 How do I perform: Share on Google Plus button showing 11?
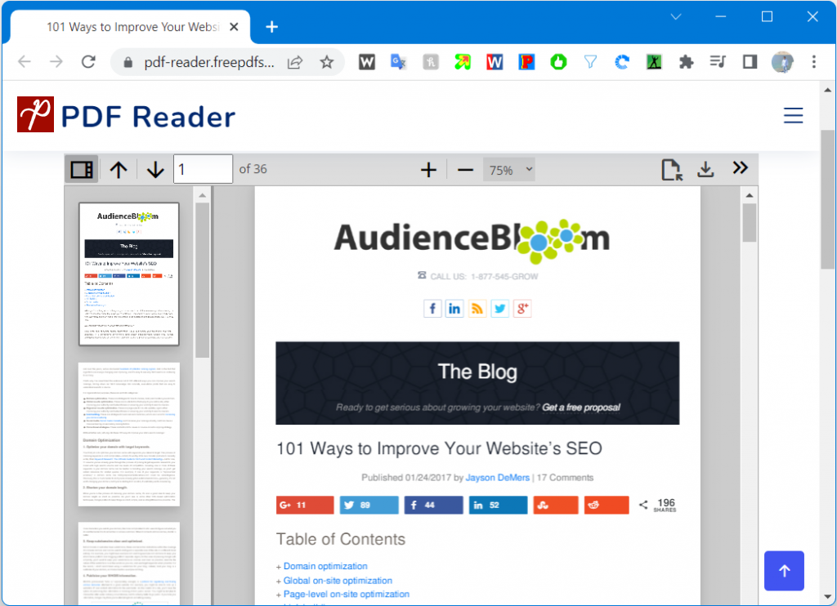coord(305,505)
